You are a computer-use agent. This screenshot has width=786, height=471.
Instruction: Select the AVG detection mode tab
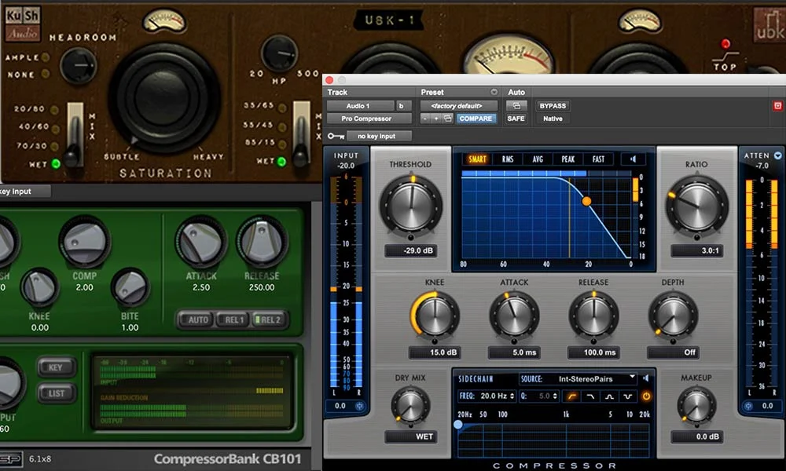(x=538, y=159)
